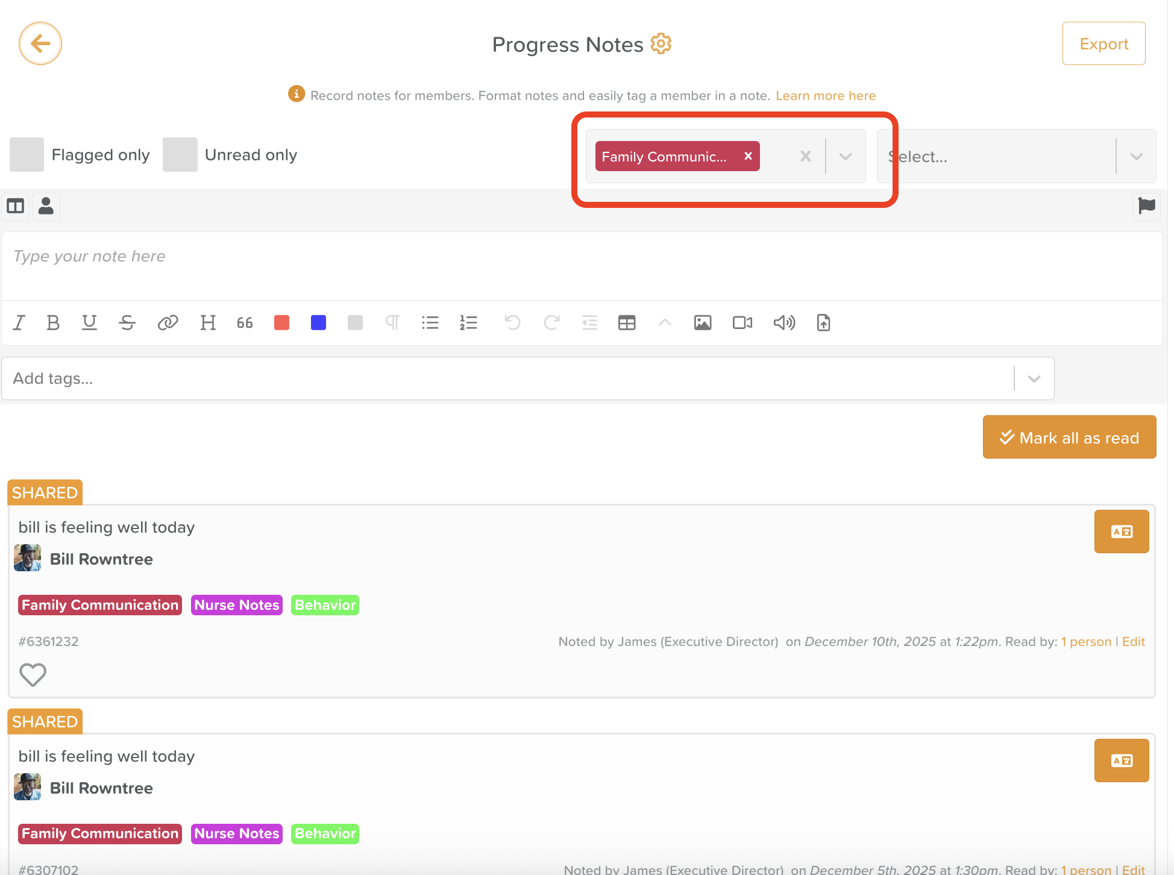Image resolution: width=1174 pixels, height=875 pixels.
Task: Open the Learn more here link
Action: pyautogui.click(x=825, y=96)
